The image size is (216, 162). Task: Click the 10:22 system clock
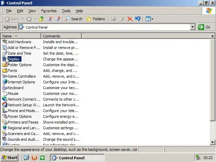click(x=208, y=158)
